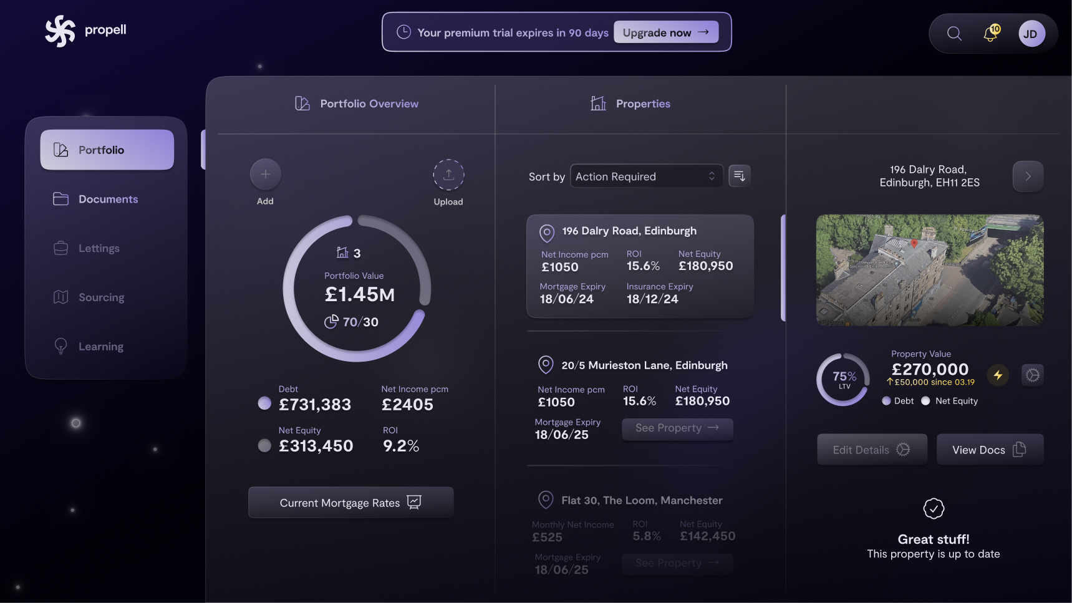The width and height of the screenshot is (1072, 603).
Task: Click the lightning icon beside Property Value
Action: [998, 375]
